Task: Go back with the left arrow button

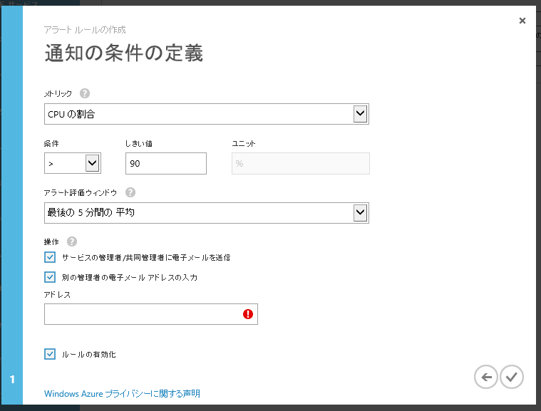Action: tap(485, 378)
